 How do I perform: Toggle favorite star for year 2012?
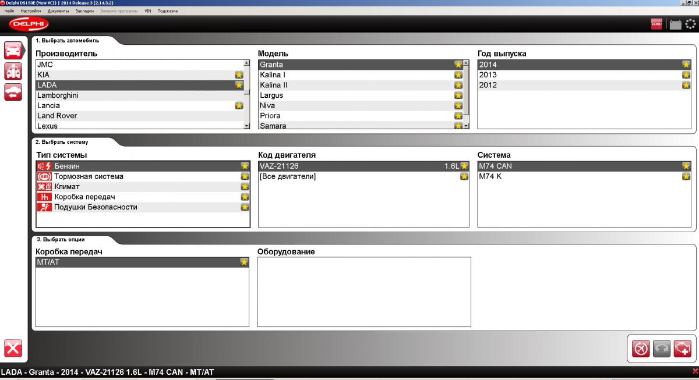686,85
